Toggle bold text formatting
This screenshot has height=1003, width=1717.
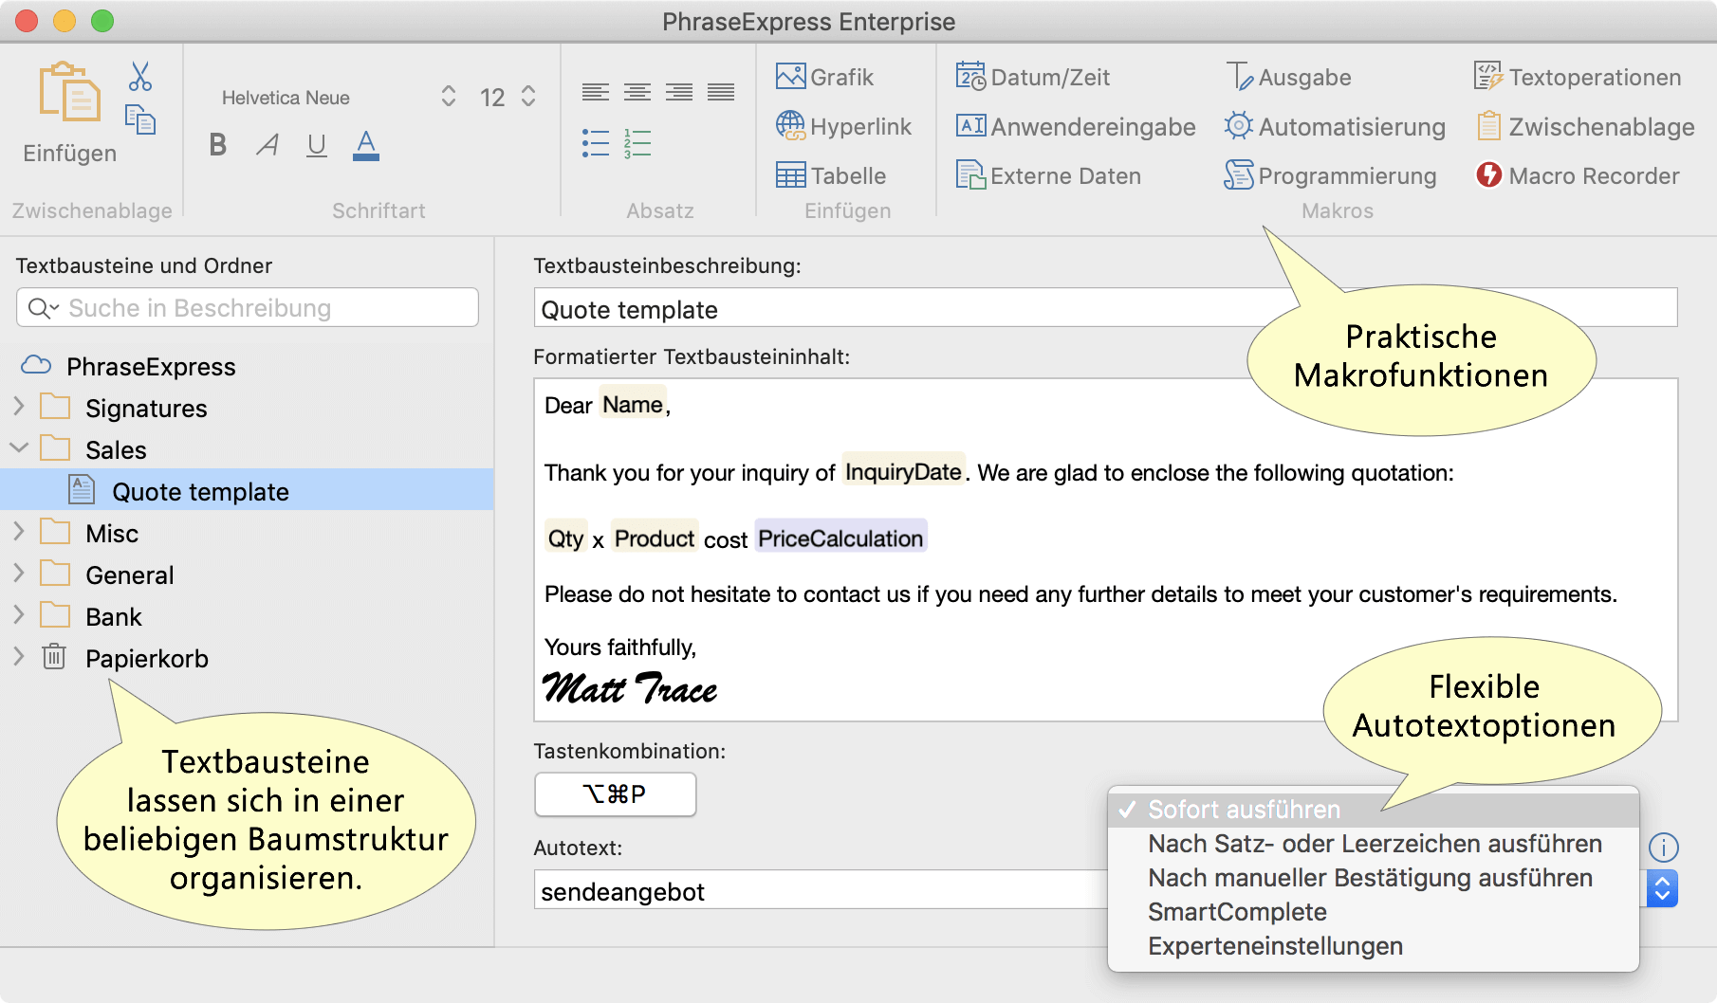(x=218, y=145)
